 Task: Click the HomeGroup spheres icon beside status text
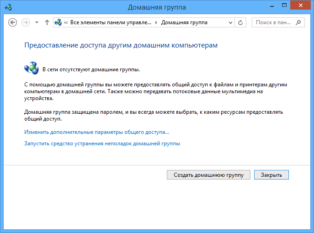(32, 68)
